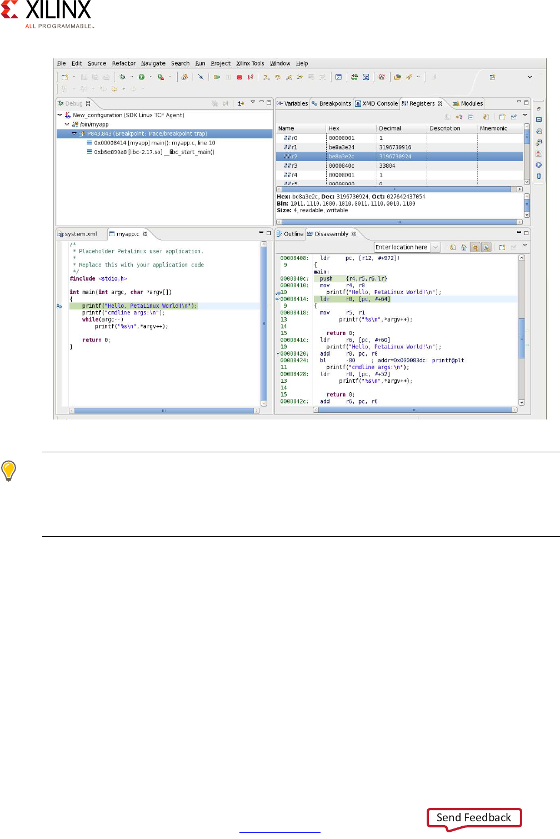Open the Debug view menu triangle

coord(253,102)
